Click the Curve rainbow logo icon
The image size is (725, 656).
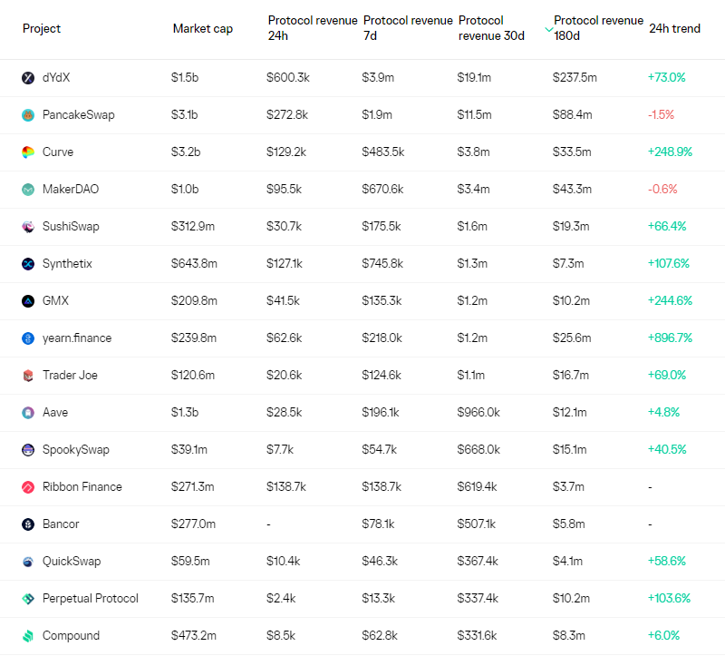pos(28,152)
